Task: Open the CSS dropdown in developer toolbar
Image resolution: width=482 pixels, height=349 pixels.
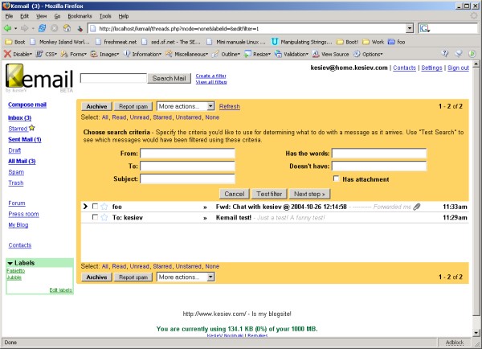Action: [47, 54]
